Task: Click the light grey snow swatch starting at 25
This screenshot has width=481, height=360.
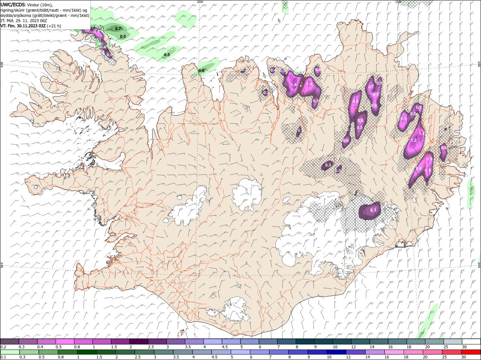Action: tap(452, 342)
